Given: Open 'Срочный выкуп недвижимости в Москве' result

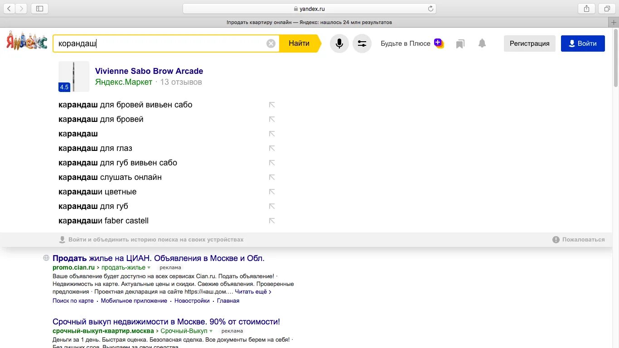Looking at the screenshot, I should pos(166,322).
